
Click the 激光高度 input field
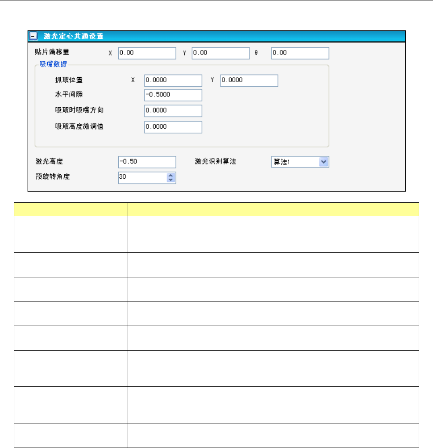147,162
